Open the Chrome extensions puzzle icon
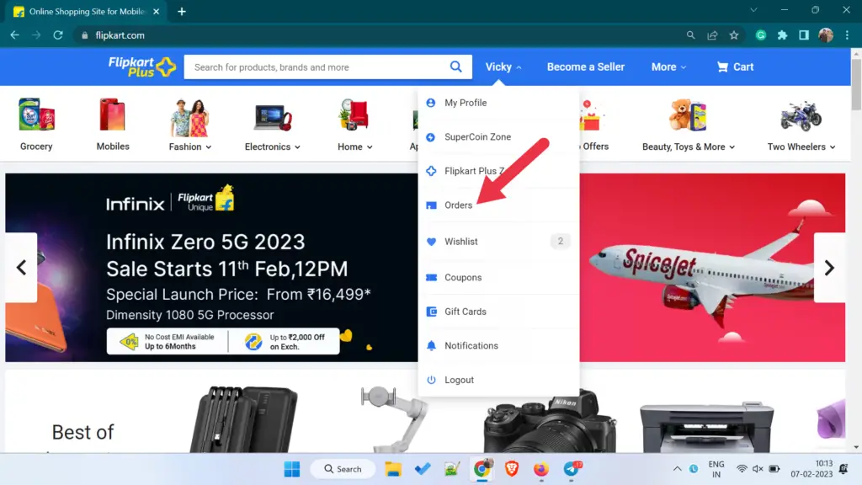 tap(782, 35)
